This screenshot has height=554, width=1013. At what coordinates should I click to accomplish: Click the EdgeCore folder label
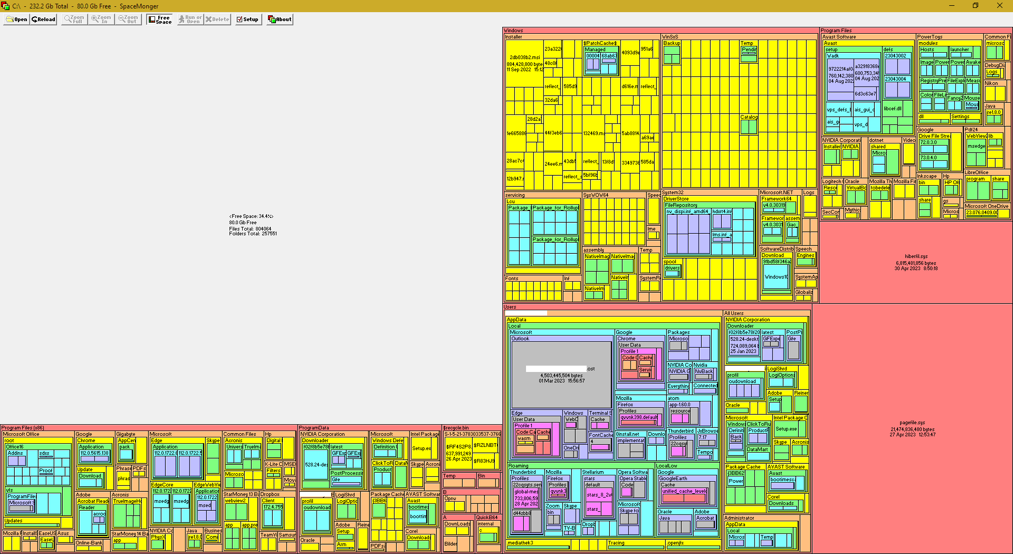[162, 485]
